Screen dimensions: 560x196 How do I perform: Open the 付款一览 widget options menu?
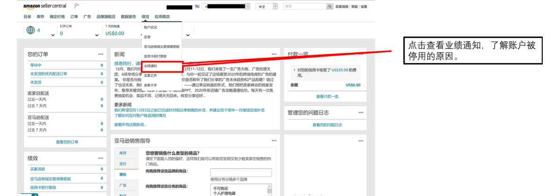(361, 54)
